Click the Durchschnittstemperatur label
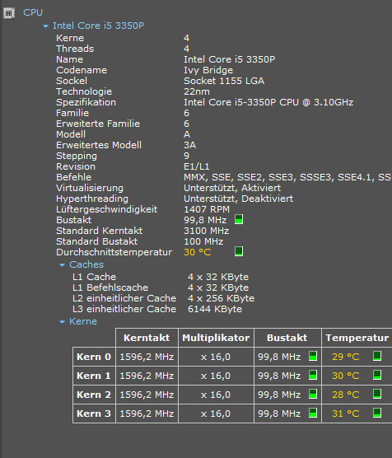This screenshot has width=392, height=458. coord(114,252)
